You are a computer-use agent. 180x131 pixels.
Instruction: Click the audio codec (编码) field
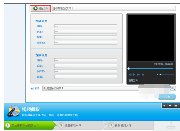tap(86, 60)
